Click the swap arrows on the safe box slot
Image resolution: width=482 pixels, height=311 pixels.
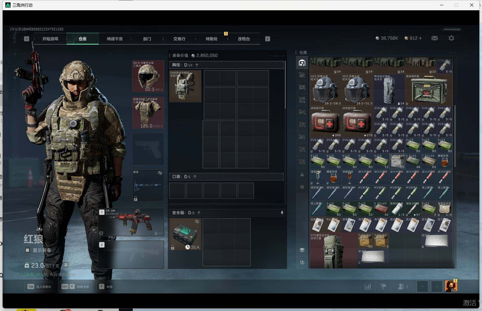click(197, 222)
